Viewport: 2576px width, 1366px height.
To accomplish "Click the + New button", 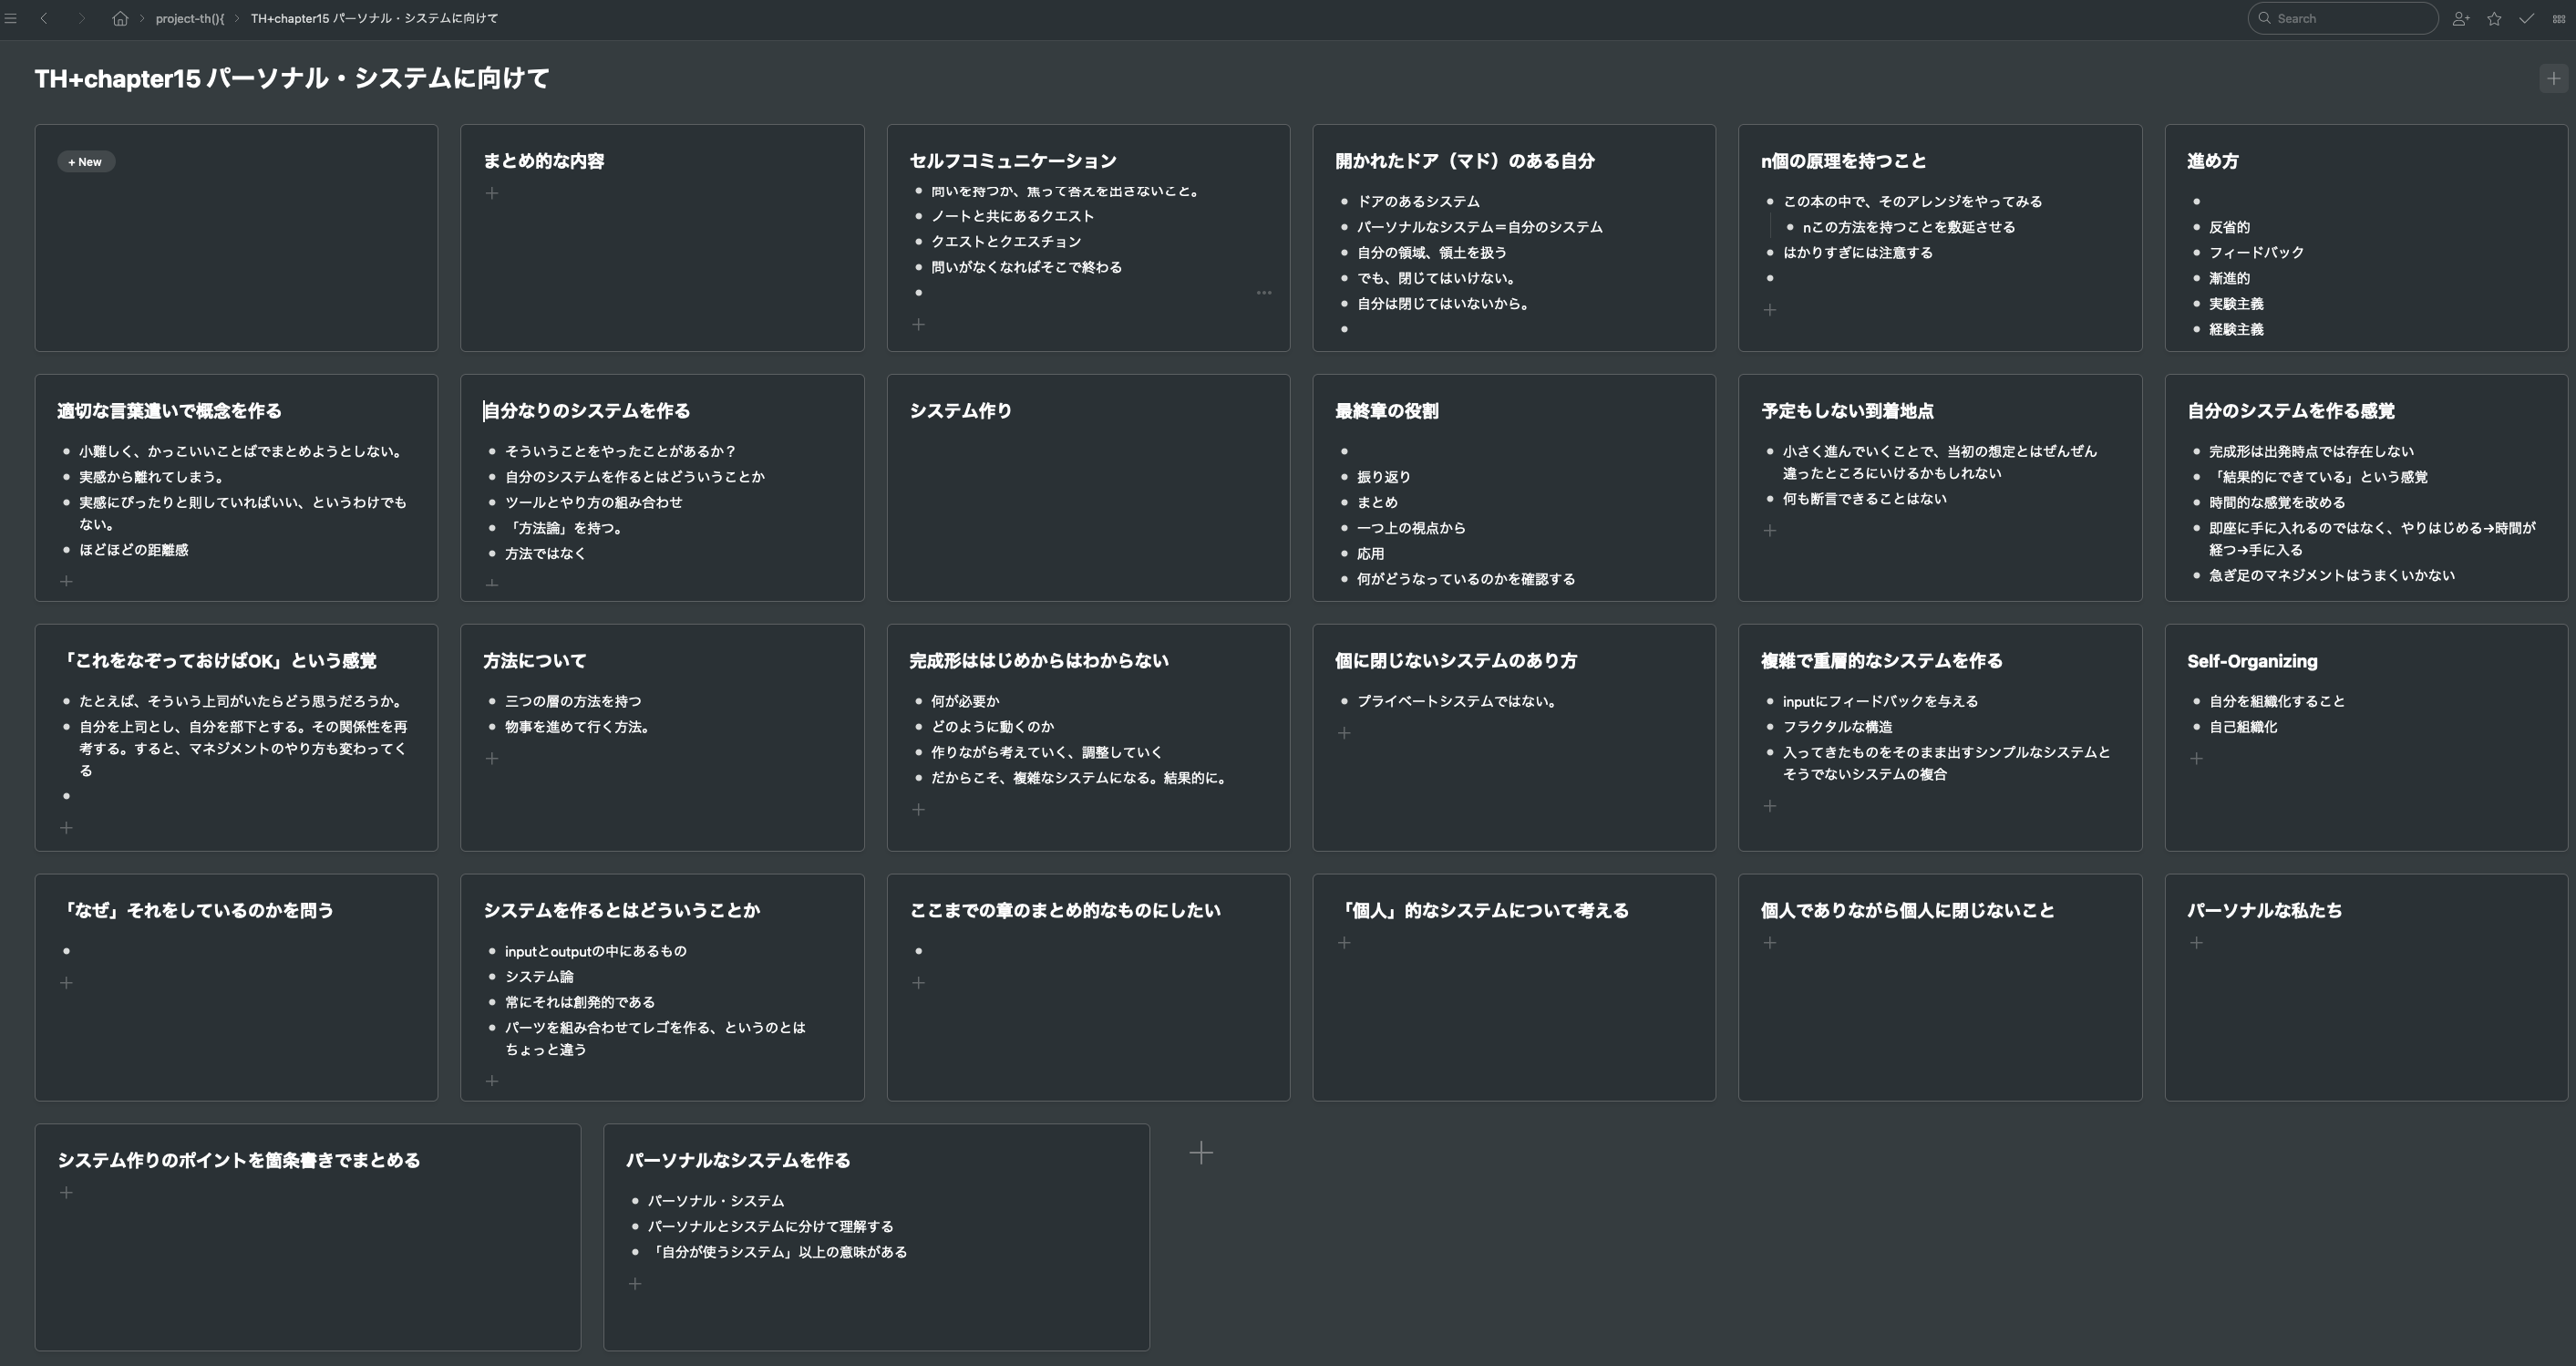I will [86, 161].
